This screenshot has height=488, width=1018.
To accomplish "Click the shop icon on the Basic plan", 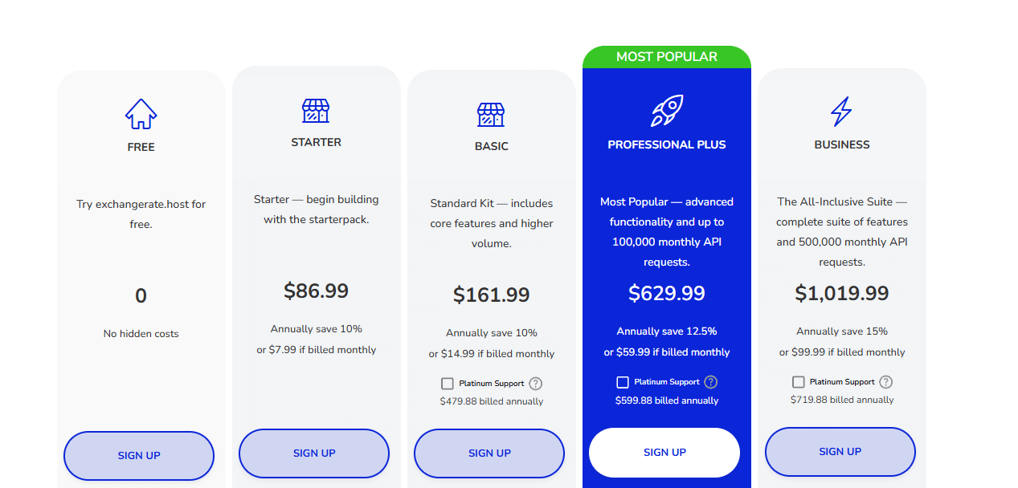I will (491, 112).
